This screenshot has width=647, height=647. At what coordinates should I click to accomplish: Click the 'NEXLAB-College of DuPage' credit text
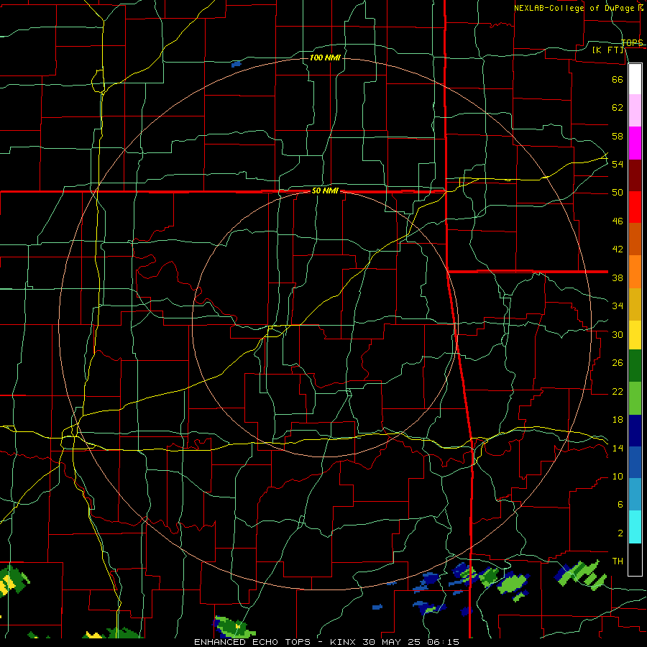(575, 8)
